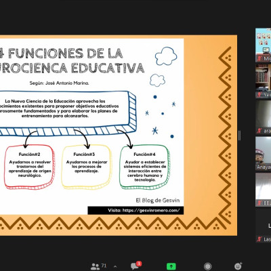Viewport: 271px width, 271px height.
Task: Open the Reactions smiley icon
Action: click(238, 266)
